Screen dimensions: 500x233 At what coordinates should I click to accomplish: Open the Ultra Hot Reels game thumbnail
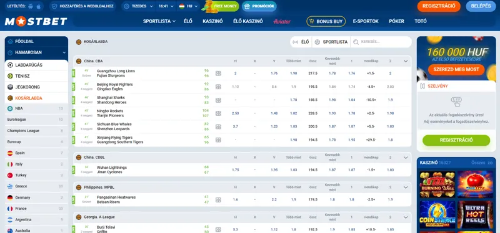tap(475, 214)
